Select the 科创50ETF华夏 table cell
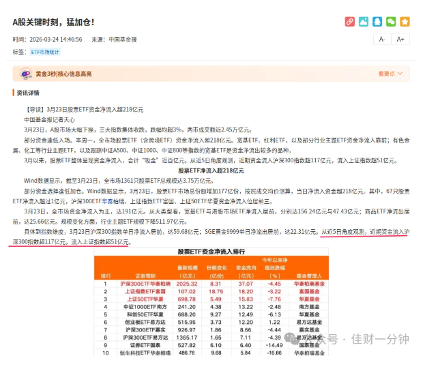423x373 pixels. pos(145,314)
